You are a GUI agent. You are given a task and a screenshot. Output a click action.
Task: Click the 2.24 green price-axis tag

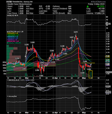pos(107,60)
